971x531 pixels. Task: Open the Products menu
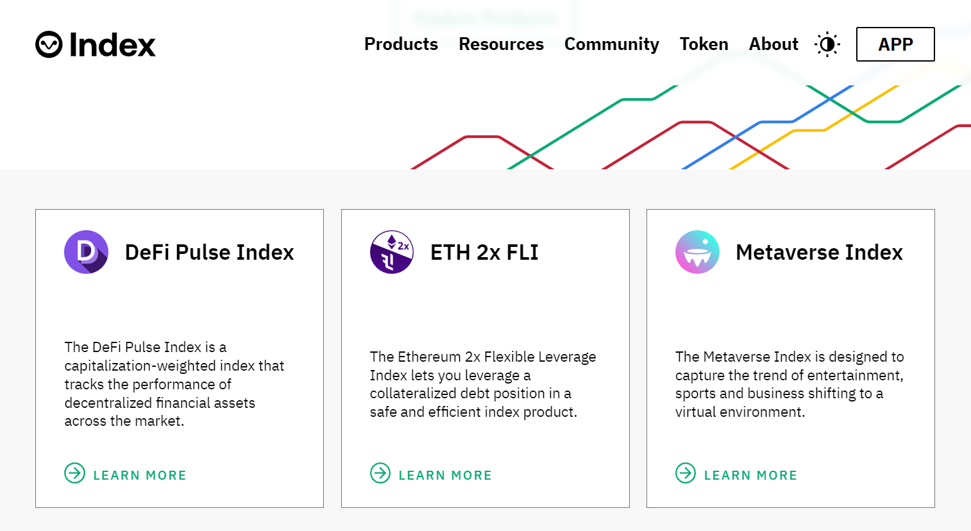pyautogui.click(x=401, y=44)
